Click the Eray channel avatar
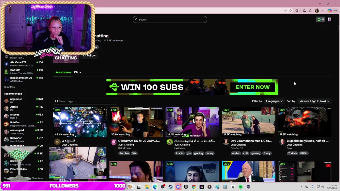Screen dimensions: 340x191 coord(282,142)
